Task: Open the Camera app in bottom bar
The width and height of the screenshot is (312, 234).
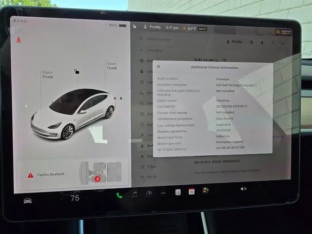Action: tap(149, 194)
